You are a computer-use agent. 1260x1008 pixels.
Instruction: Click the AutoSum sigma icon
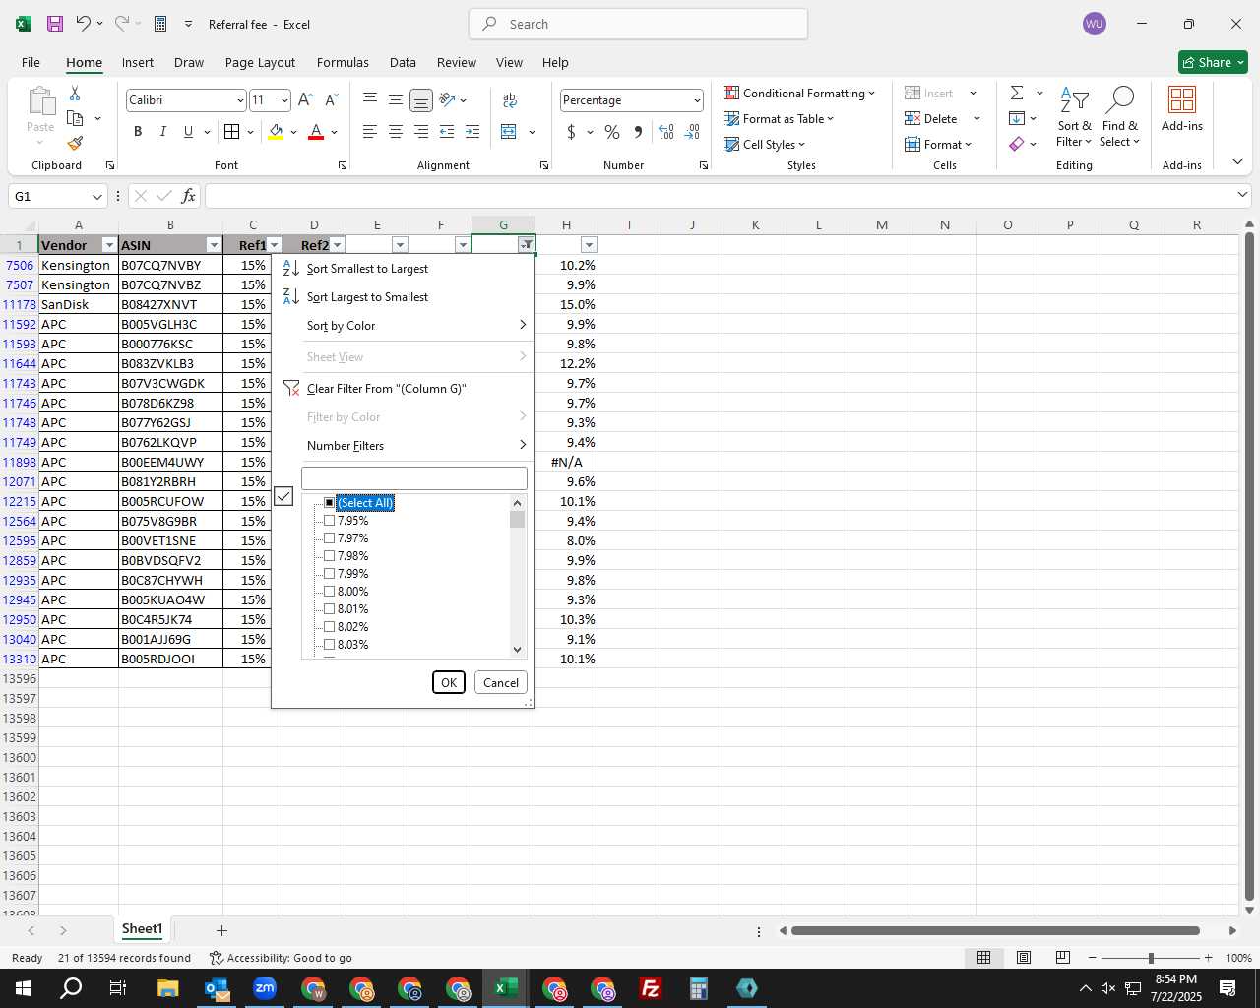1017,93
